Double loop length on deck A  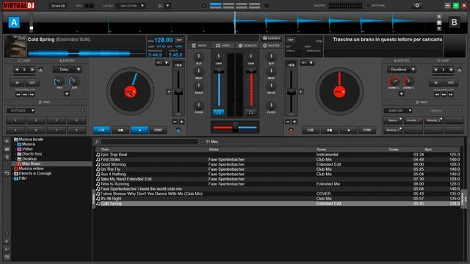(32, 70)
